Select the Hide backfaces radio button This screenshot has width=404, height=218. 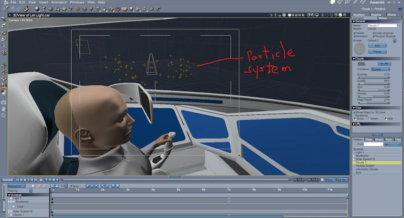click(x=385, y=119)
